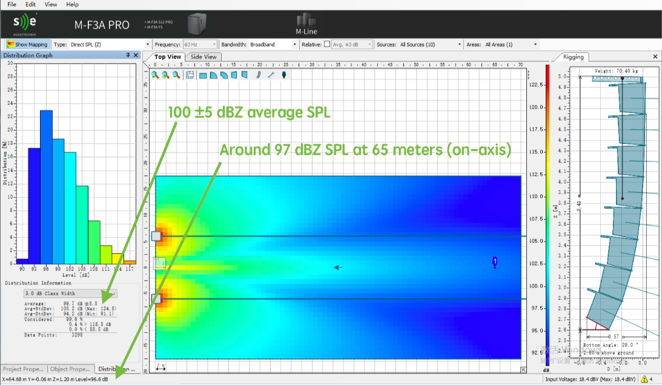Click the M-Line product button
Image resolution: width=662 pixels, height=385 pixels.
[x=306, y=24]
